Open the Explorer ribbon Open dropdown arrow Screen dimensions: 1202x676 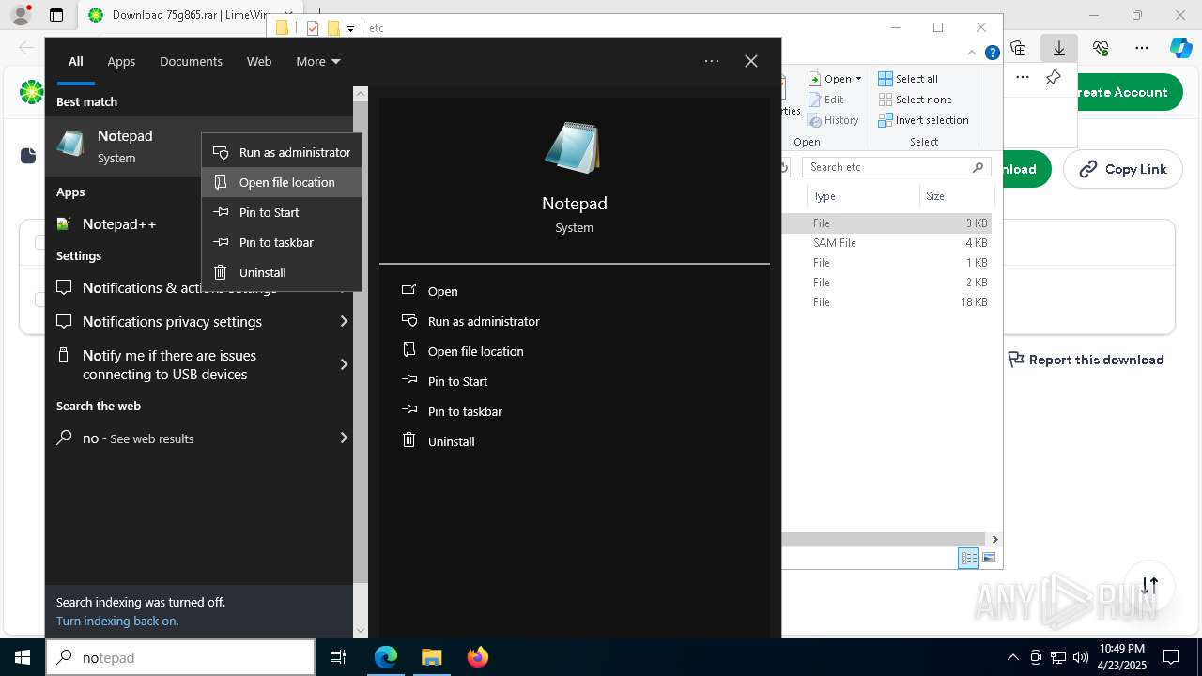(x=858, y=79)
